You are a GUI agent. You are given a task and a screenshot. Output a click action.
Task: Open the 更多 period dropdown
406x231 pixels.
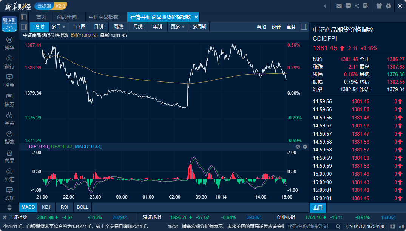click(x=178, y=27)
